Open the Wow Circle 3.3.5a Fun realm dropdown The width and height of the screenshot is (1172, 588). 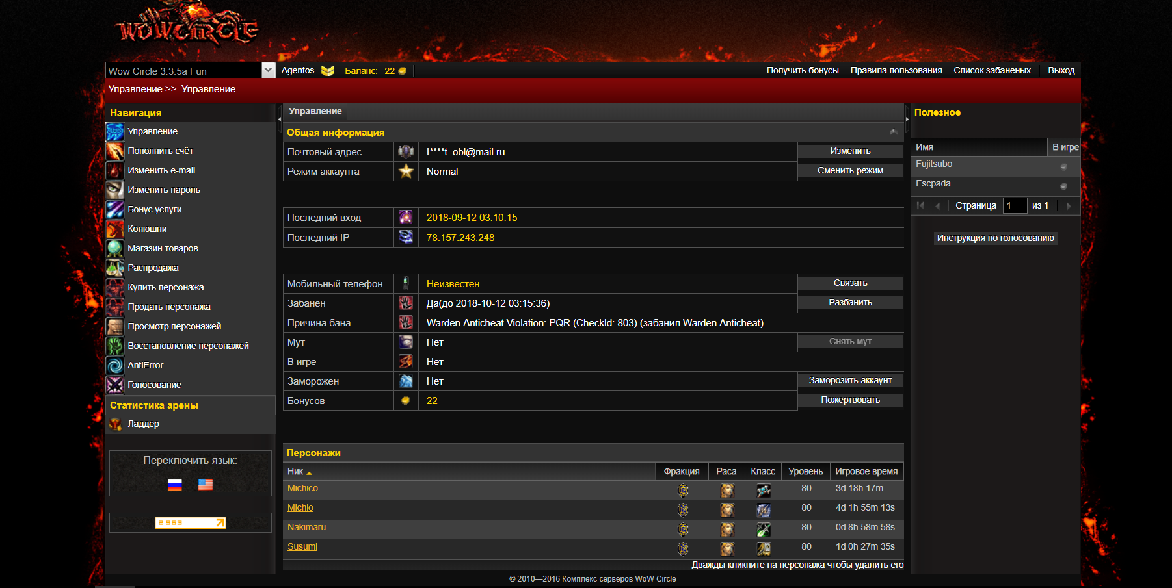[x=268, y=71]
